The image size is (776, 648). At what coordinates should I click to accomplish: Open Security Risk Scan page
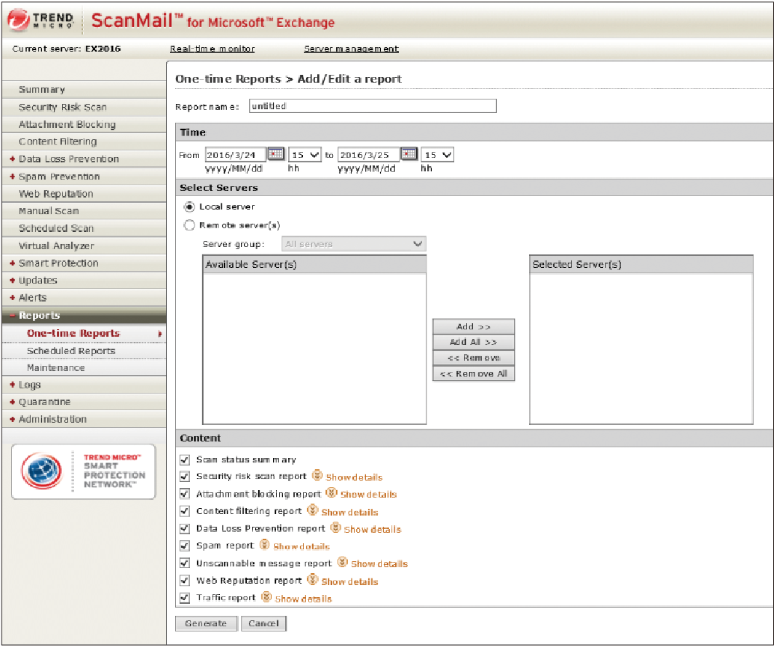click(62, 107)
